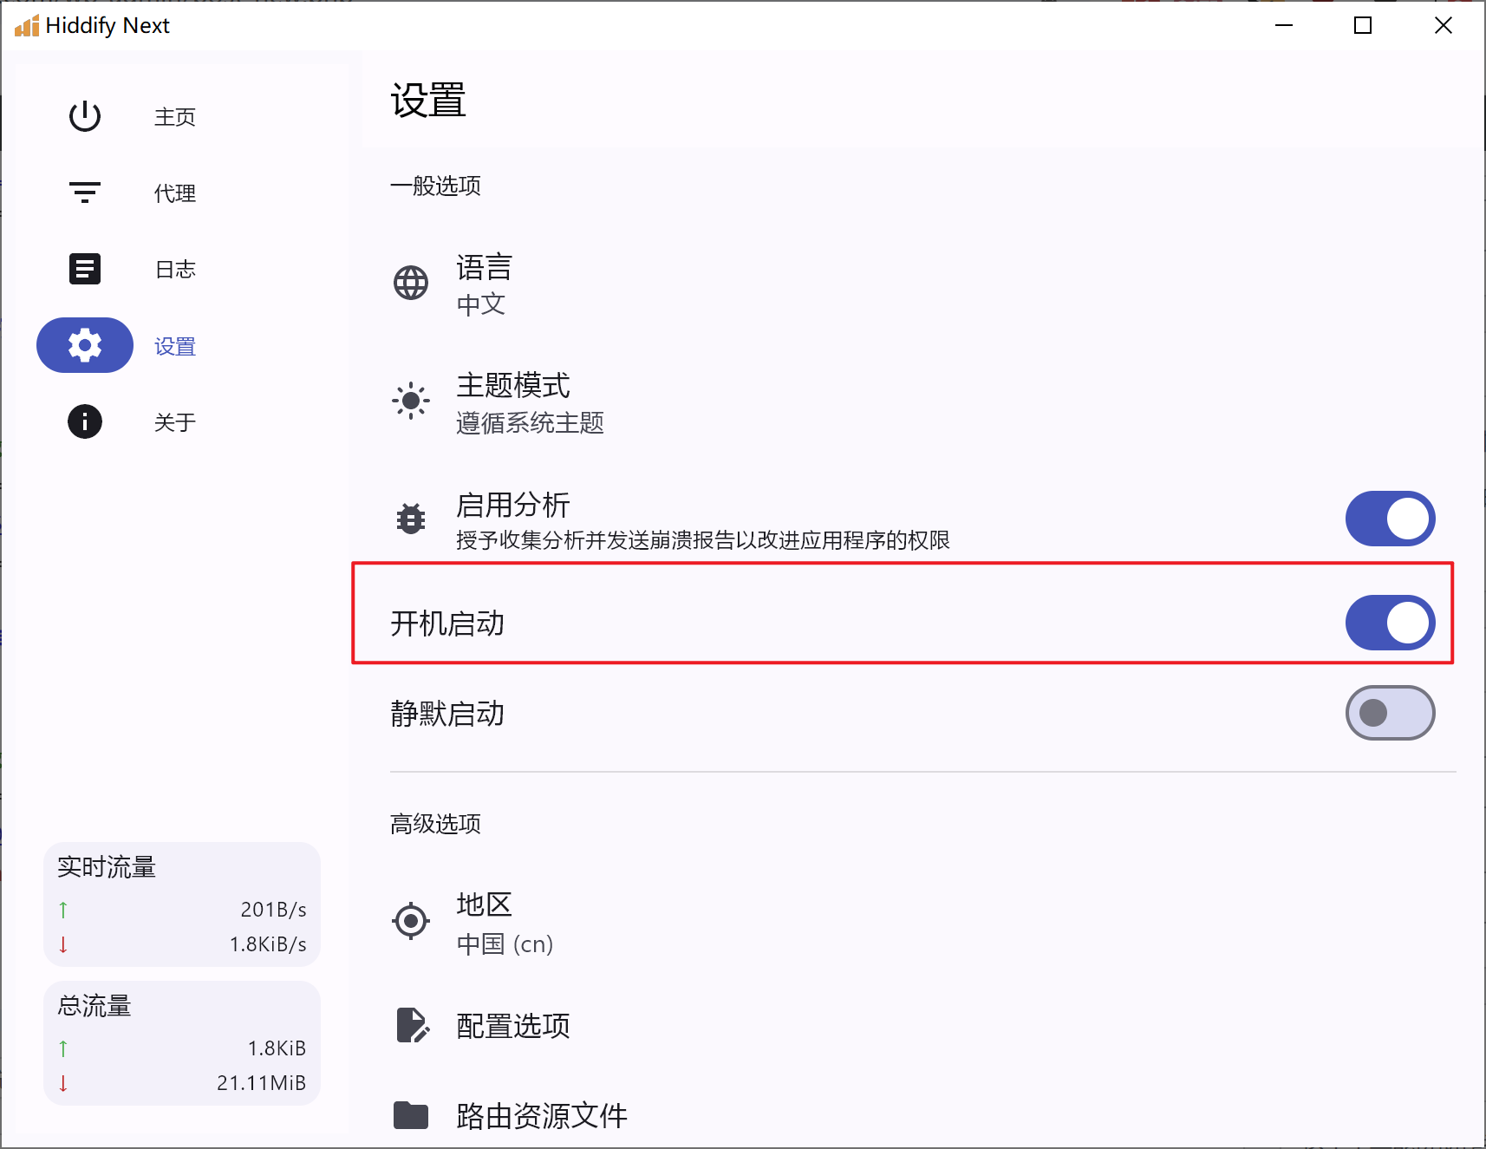The height and width of the screenshot is (1149, 1486).
Task: Go to the 代理 sidebar label
Action: pos(175,193)
